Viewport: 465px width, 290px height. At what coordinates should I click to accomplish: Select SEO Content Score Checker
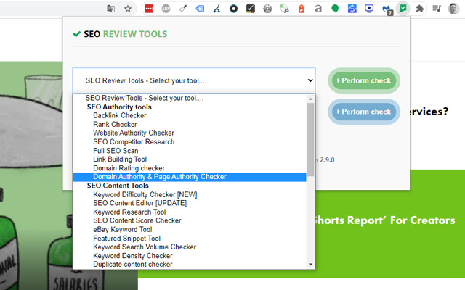pyautogui.click(x=189, y=220)
